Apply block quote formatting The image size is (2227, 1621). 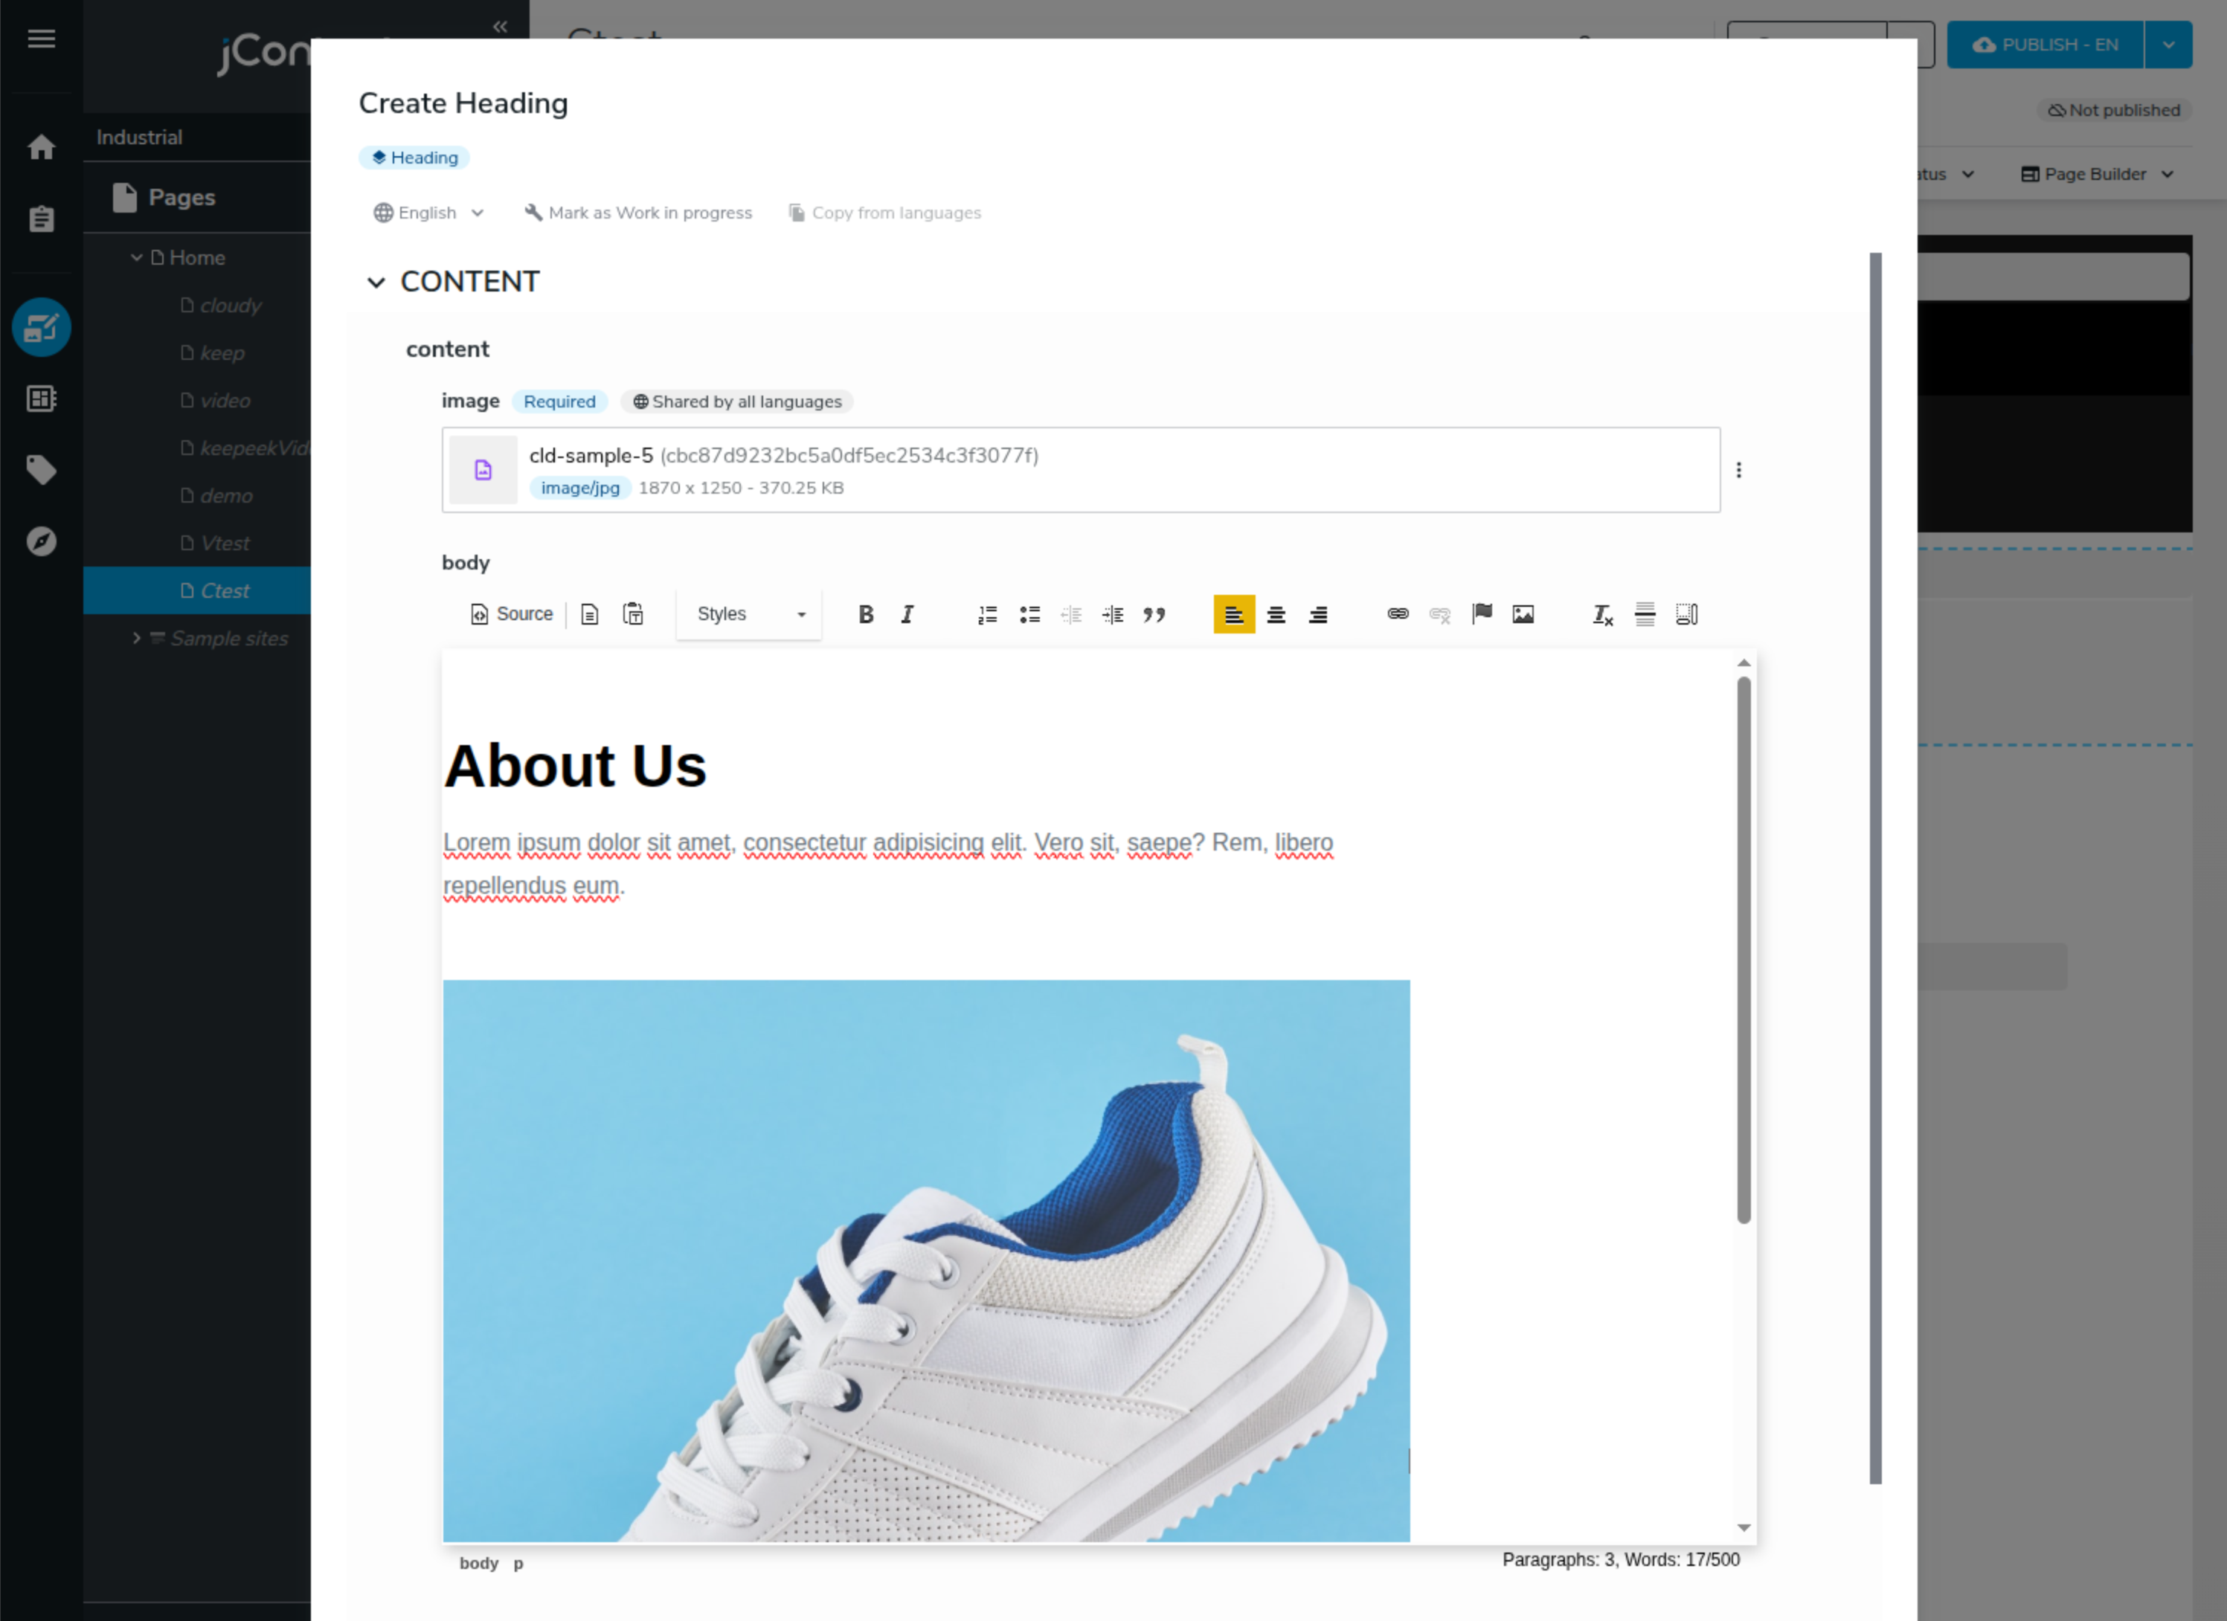coord(1154,615)
